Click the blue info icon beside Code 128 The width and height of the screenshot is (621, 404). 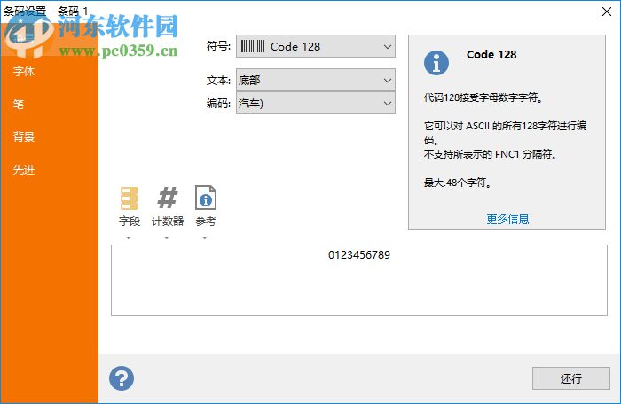click(436, 63)
